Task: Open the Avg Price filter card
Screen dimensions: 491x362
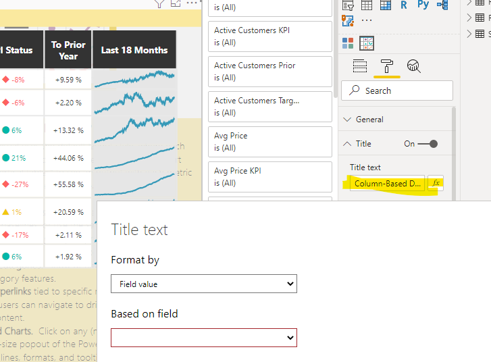Action: click(270, 142)
